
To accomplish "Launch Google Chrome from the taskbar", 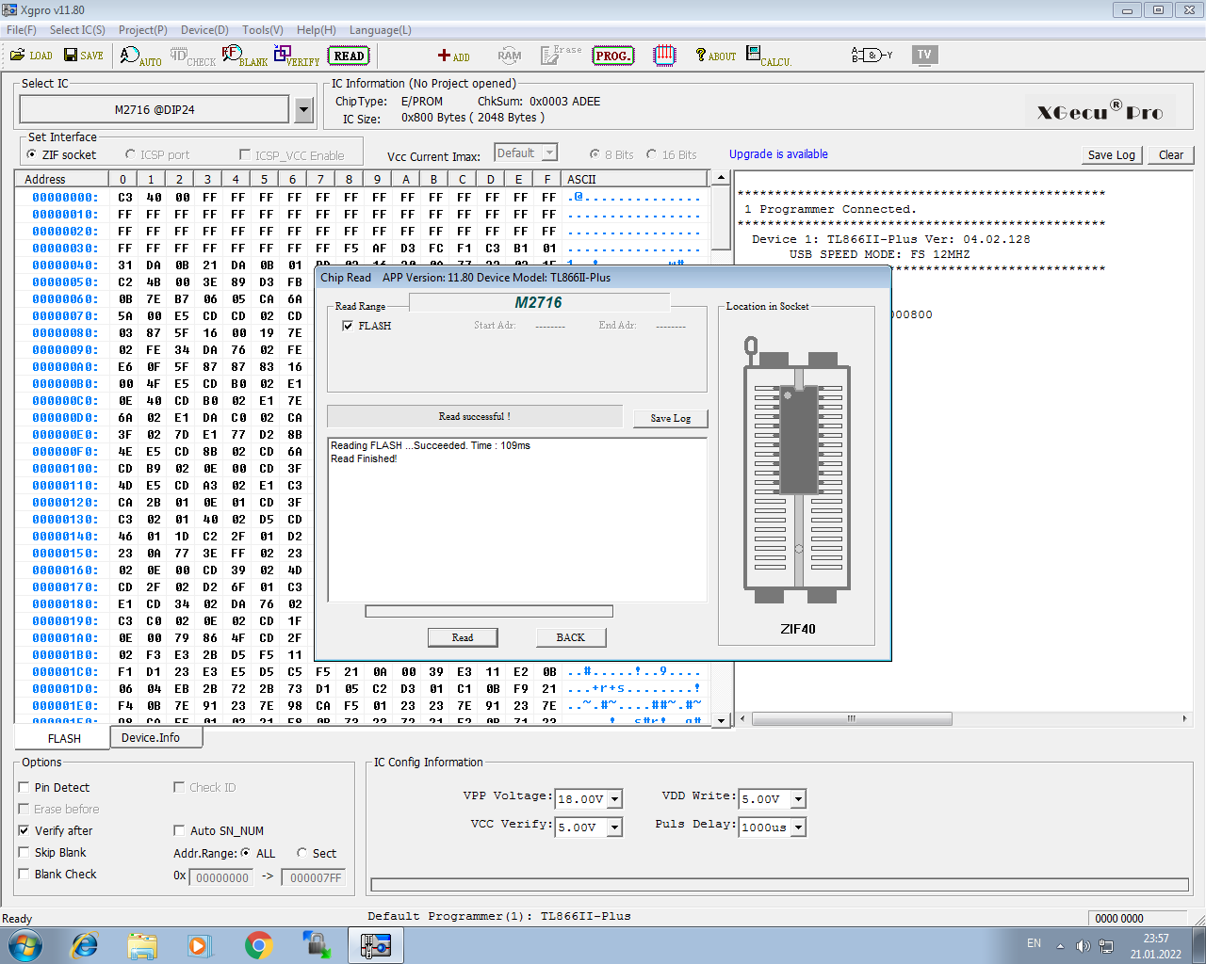I will coord(258,945).
